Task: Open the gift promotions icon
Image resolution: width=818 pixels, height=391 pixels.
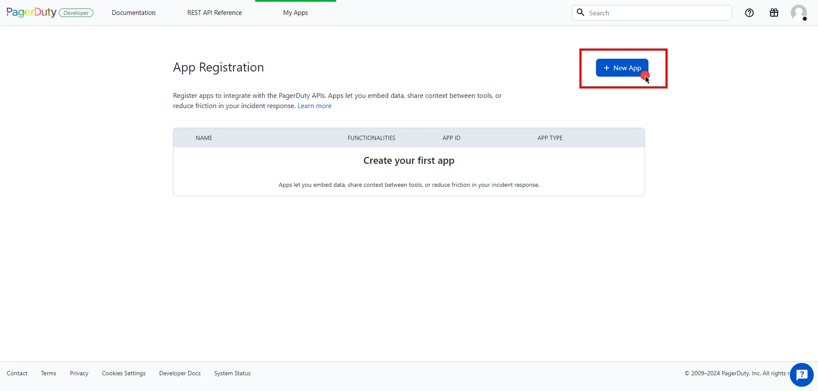Action: pyautogui.click(x=774, y=13)
